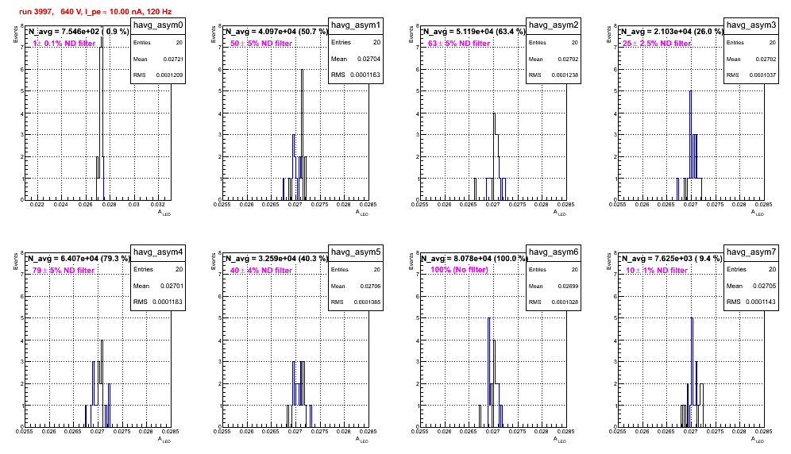Click the N_avg = 7.625e+03 label
Screen dimensions: 791x454
pyautogui.click(x=671, y=259)
